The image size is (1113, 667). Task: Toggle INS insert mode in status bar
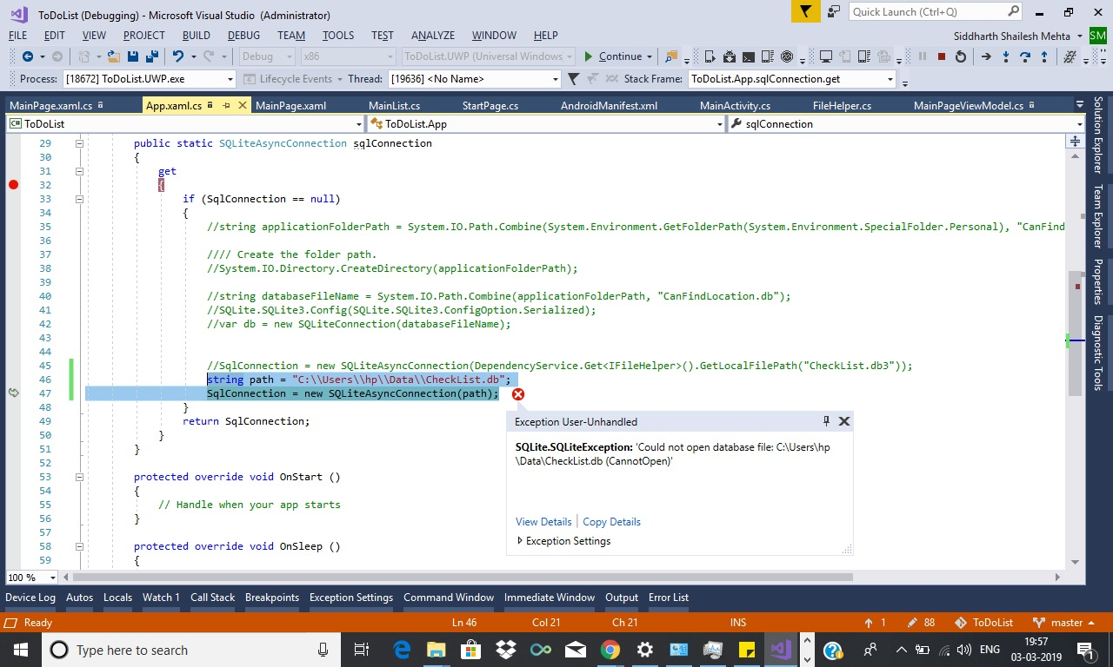(x=737, y=622)
